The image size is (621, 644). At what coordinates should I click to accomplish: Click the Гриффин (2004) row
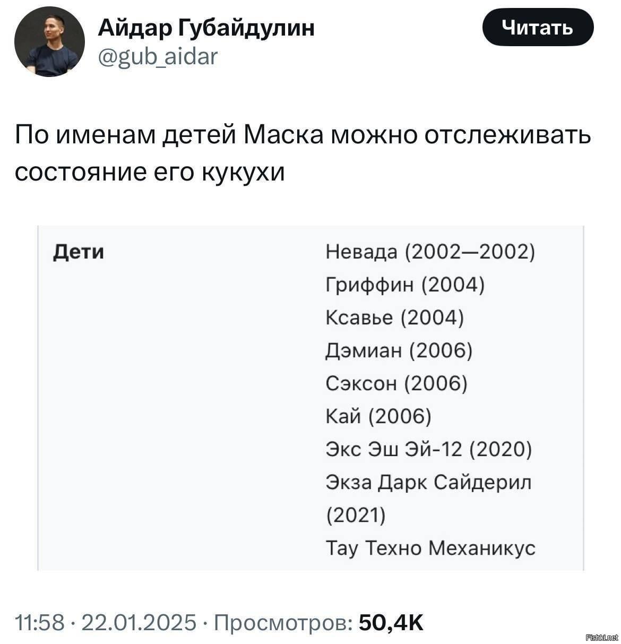(405, 285)
